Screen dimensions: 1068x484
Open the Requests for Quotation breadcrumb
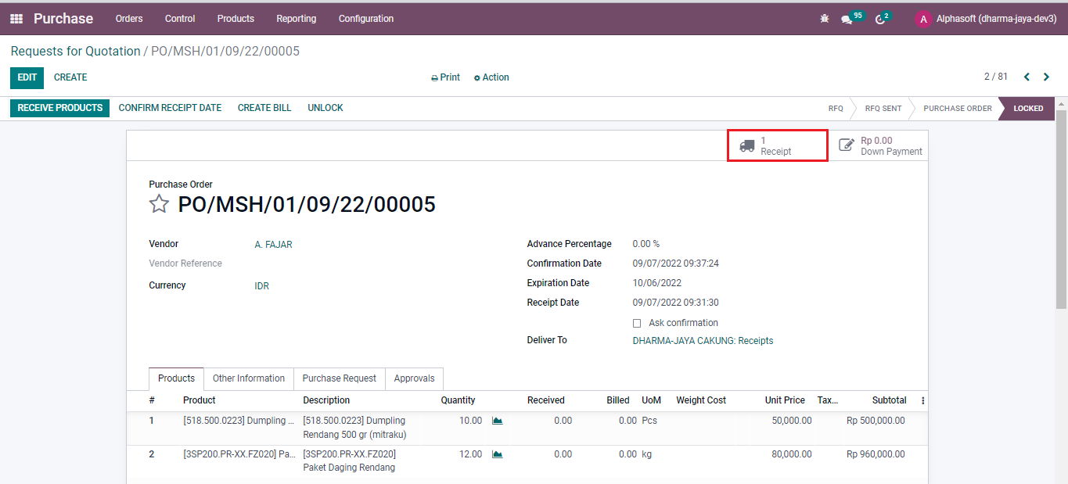tap(75, 51)
